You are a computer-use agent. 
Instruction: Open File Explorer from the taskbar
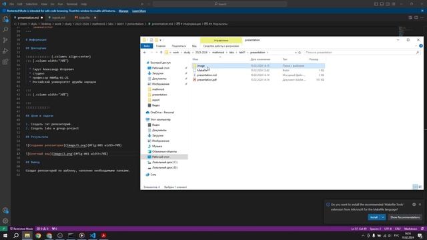pyautogui.click(x=27, y=235)
